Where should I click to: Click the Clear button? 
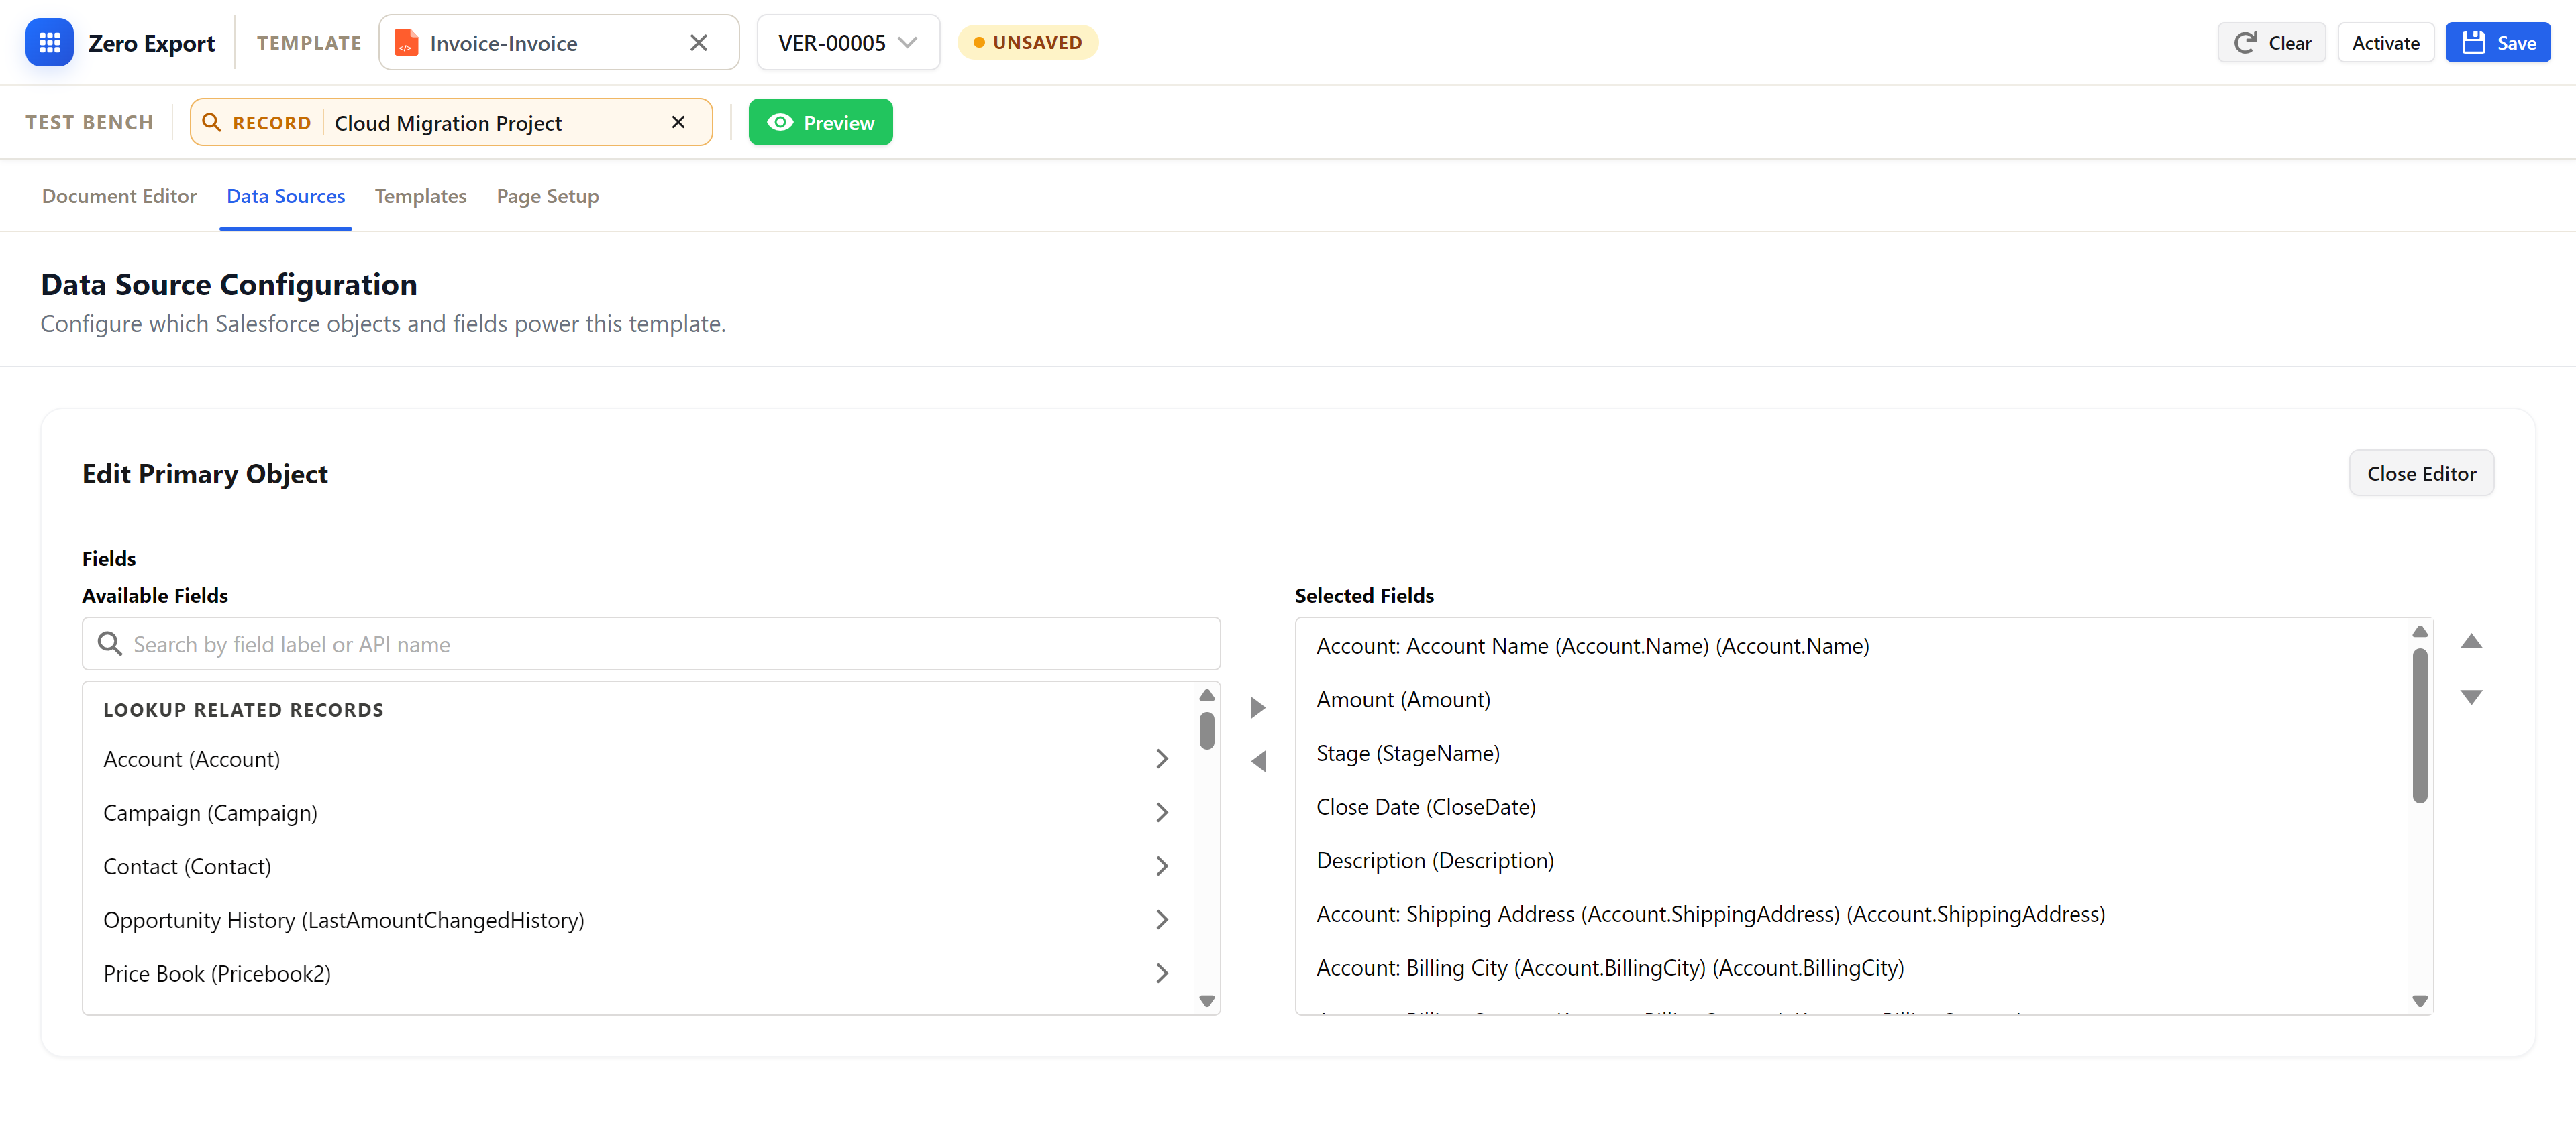[2272, 43]
